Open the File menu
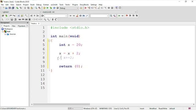Image resolution: width=196 pixels, height=110 pixels. coord(2,5)
